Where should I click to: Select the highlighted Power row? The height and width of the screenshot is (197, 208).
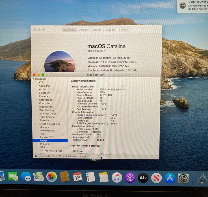(50, 141)
